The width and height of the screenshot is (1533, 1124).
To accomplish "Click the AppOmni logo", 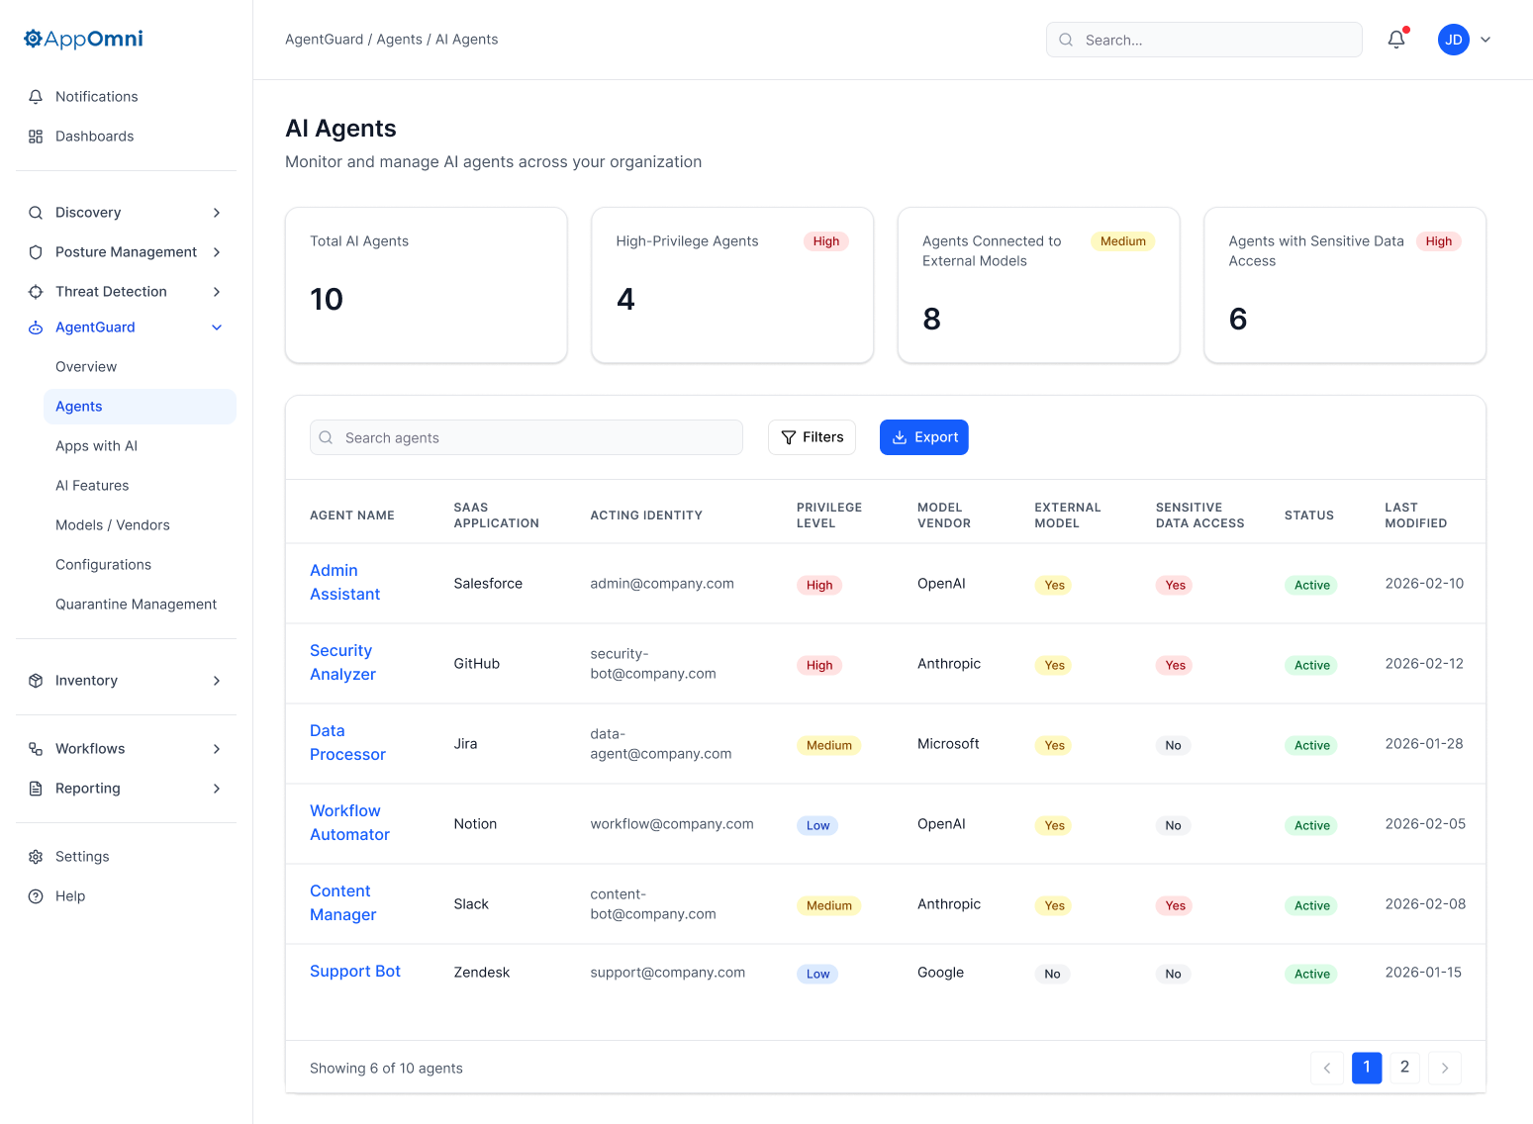I will (82, 39).
